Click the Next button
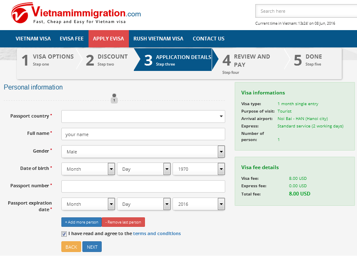Screen dimensions: 357x259 (92, 247)
